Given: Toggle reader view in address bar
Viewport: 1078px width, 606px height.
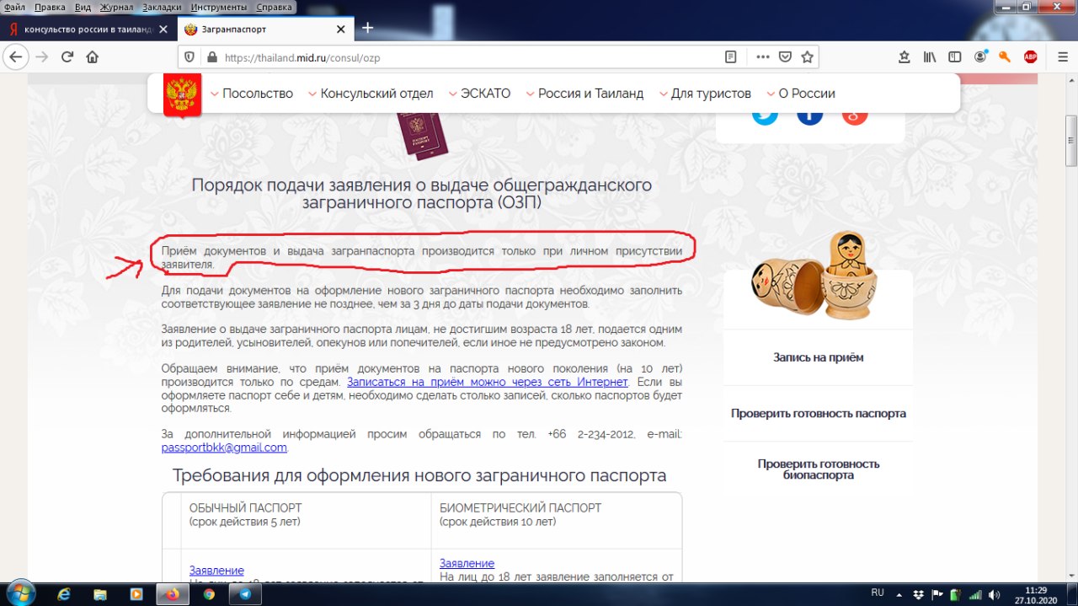Looking at the screenshot, I should point(731,57).
